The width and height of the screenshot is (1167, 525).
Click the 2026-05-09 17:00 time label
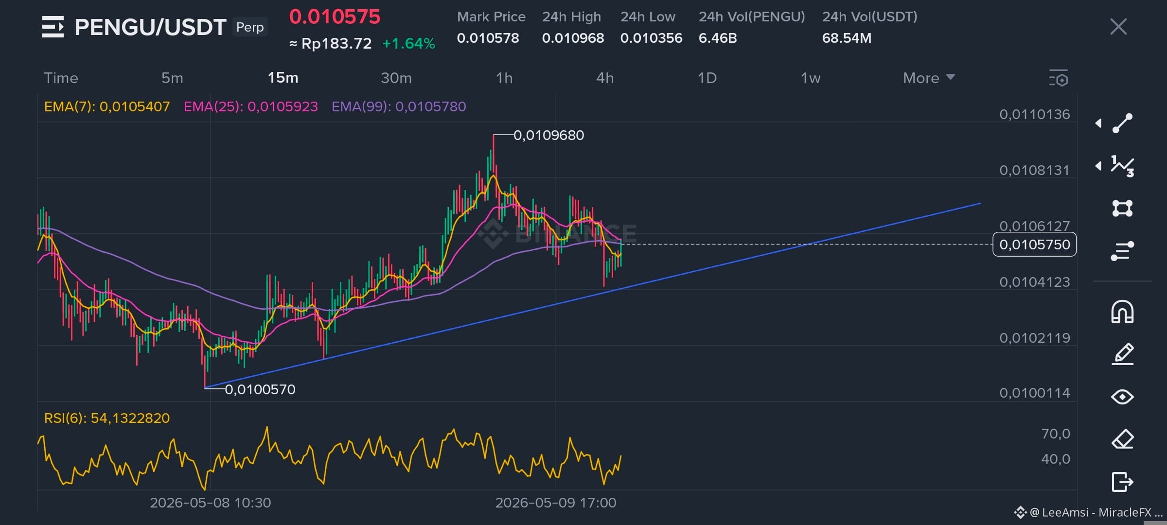(555, 503)
